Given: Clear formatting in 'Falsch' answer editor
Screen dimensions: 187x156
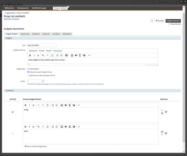Looking at the screenshot, I should (48, 127).
